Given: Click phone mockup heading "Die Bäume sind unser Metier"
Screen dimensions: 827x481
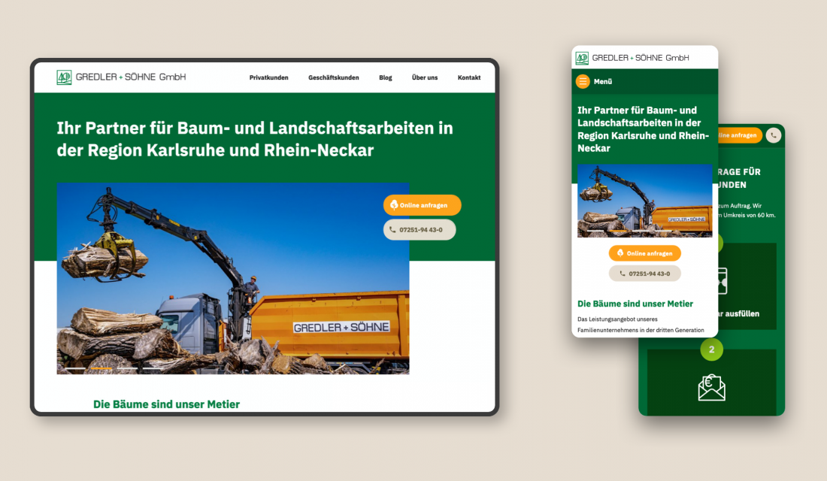Looking at the screenshot, I should click(x=635, y=304).
